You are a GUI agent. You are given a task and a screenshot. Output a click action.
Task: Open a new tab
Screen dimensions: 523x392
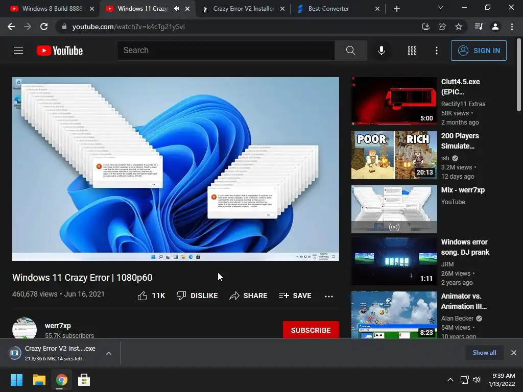[x=396, y=9]
